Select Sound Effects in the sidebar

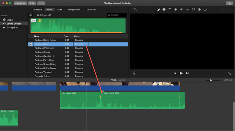[14, 24]
